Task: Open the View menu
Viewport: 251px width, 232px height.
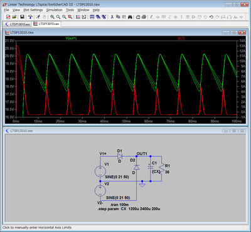Action: pos(16,10)
